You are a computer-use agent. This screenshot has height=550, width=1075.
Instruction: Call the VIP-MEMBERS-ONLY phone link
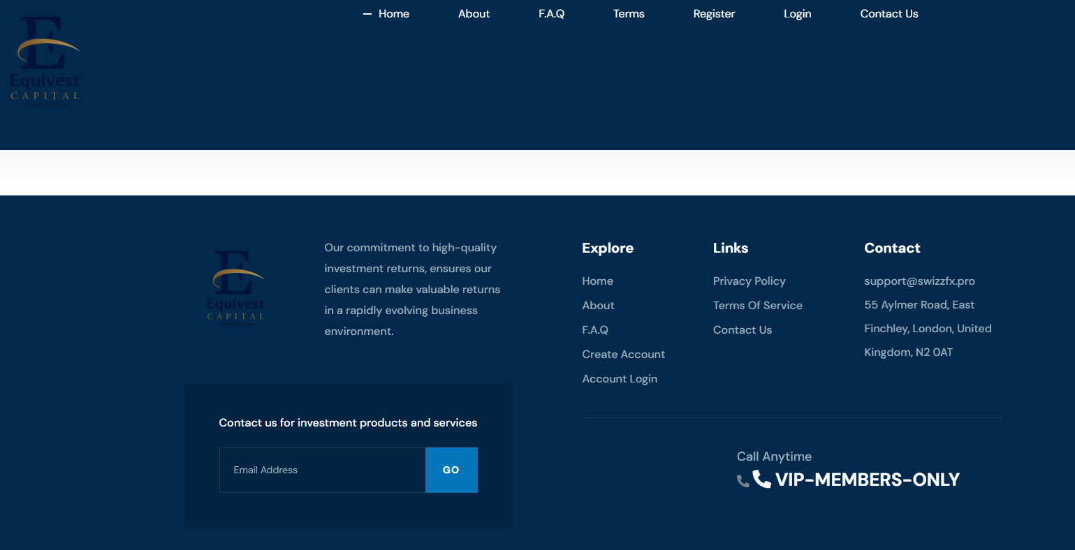[x=867, y=480]
